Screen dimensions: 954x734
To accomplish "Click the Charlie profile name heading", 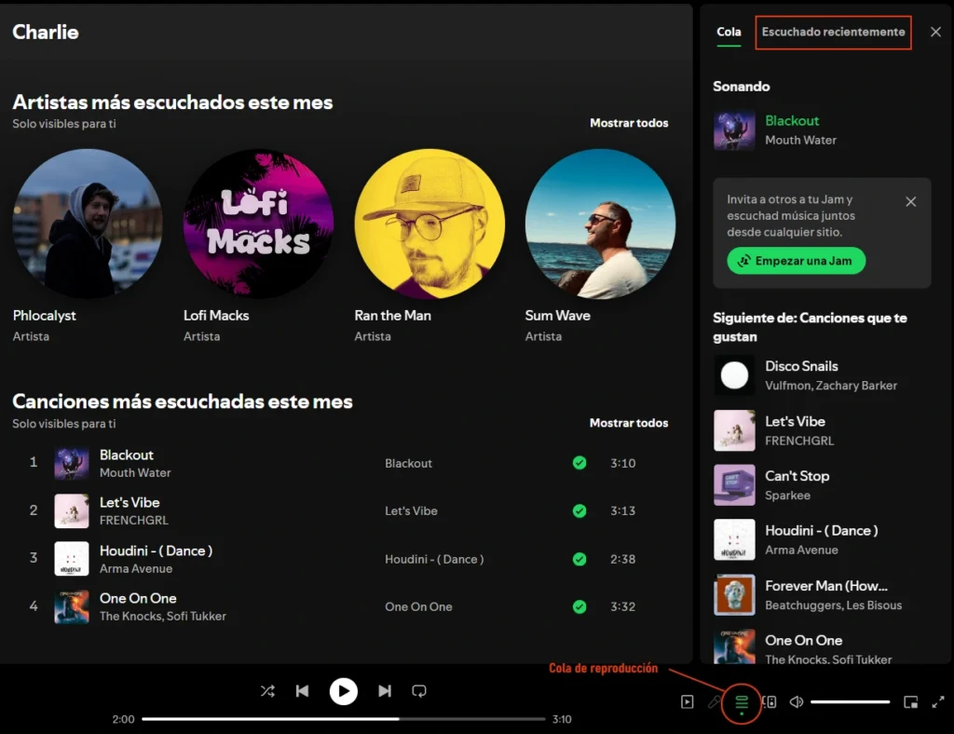I will 46,32.
